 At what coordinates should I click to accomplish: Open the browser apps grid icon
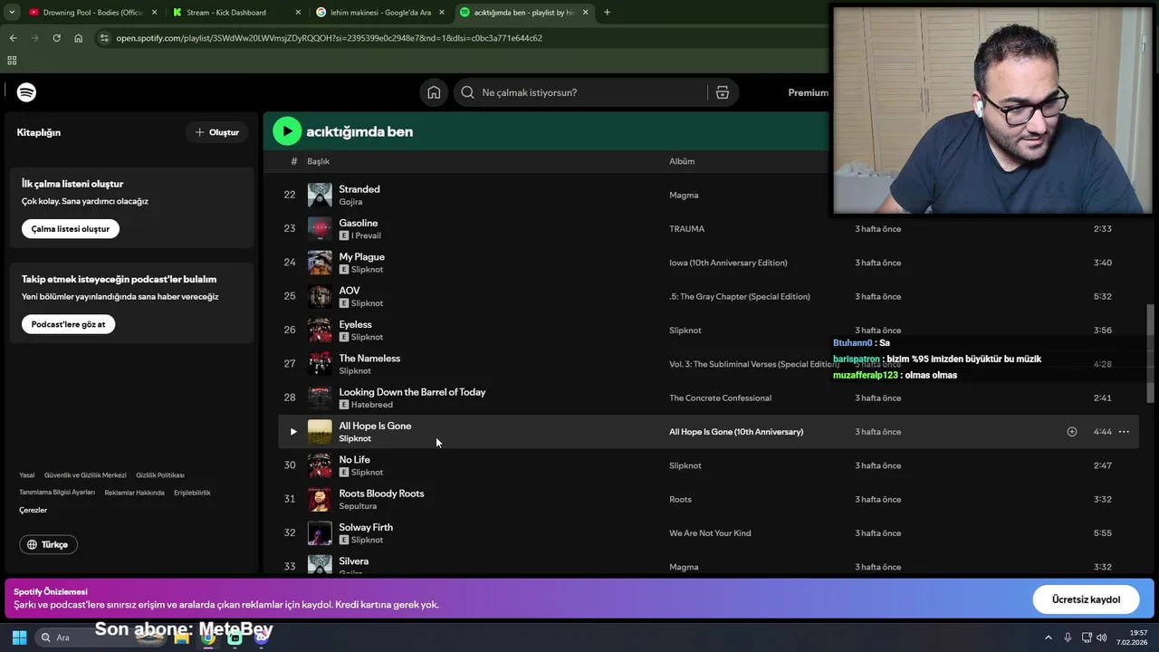click(12, 61)
